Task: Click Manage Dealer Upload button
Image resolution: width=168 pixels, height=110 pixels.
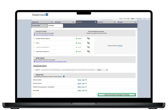Action: tap(40, 66)
